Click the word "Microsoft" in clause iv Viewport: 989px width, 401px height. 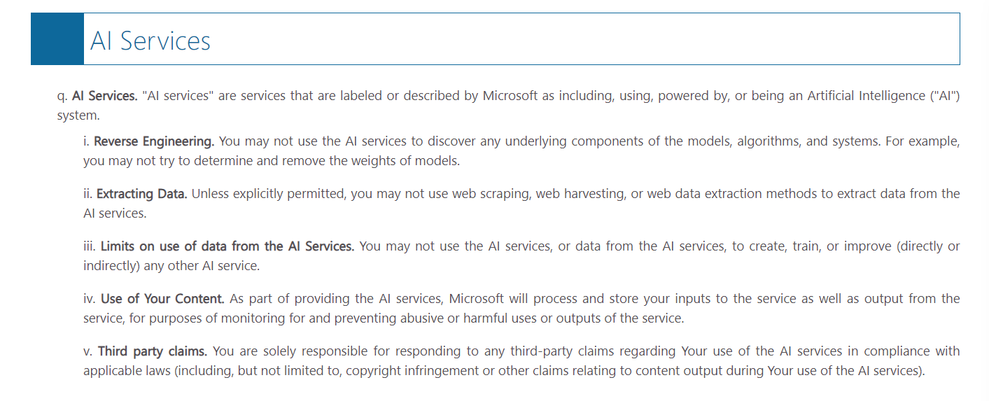click(x=476, y=299)
